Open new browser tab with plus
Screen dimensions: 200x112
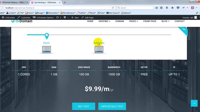coord(65,2)
